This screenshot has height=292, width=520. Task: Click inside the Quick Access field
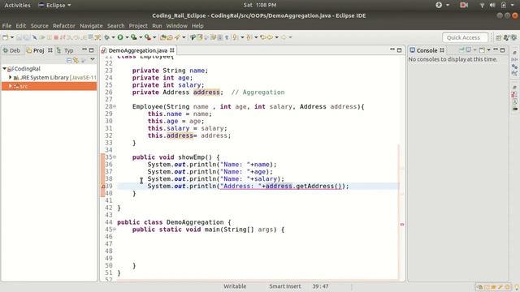pyautogui.click(x=465, y=38)
